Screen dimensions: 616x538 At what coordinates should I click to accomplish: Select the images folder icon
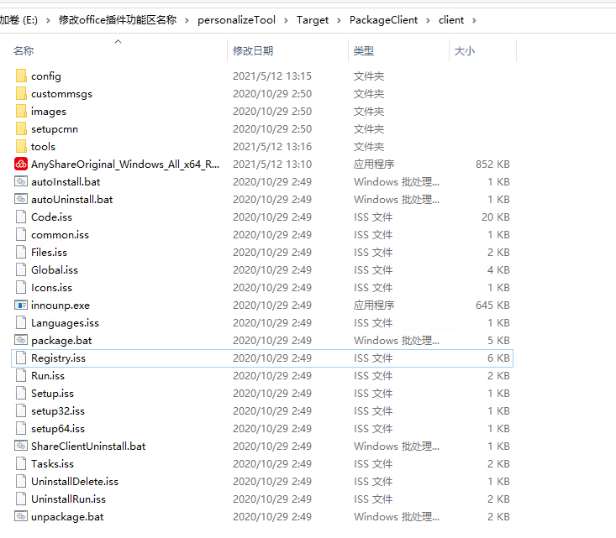21,111
